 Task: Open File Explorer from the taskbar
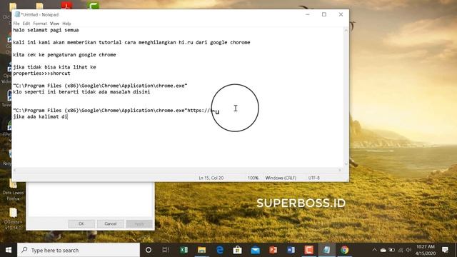click(x=201, y=250)
